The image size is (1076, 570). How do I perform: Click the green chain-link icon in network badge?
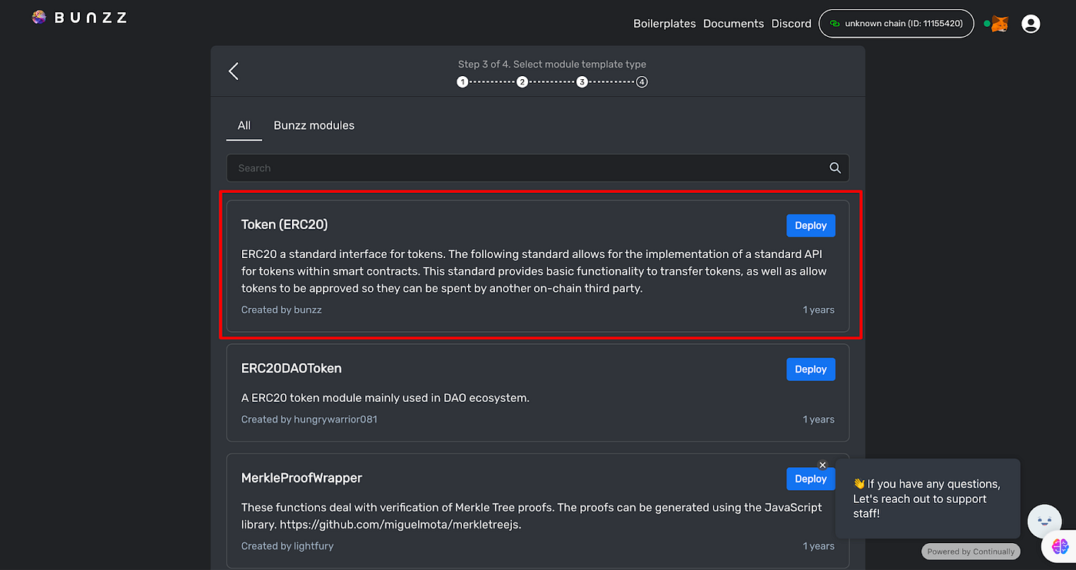834,24
